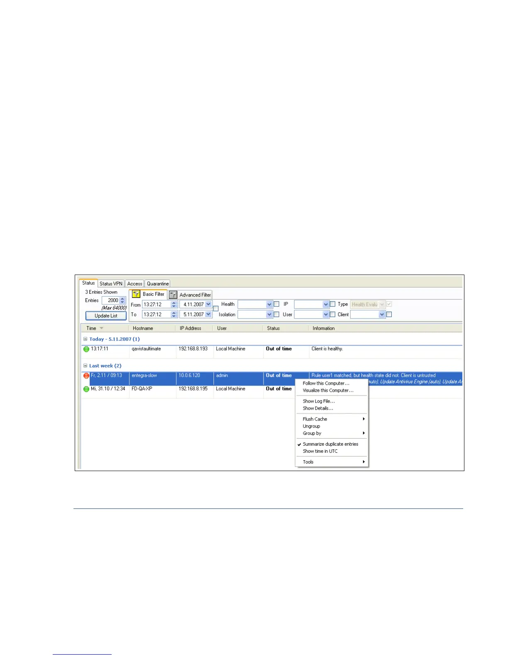Click the To time field 13:27:12

pos(156,314)
